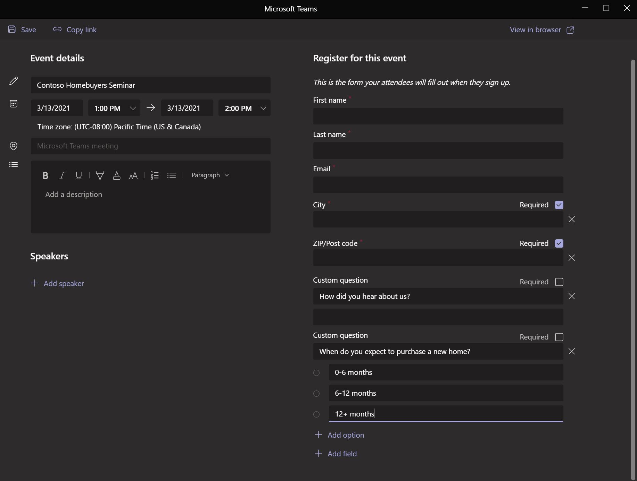Click the time zone Pacific Time text
Viewport: 637px width, 481px height.
pyautogui.click(x=119, y=127)
